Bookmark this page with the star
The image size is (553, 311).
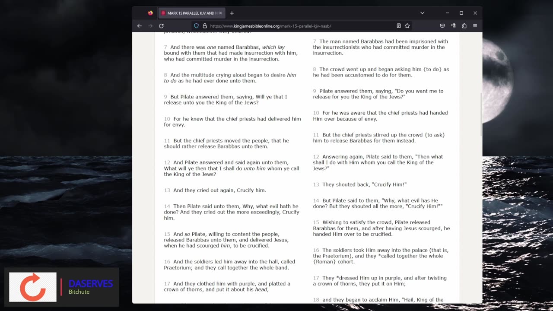[407, 26]
